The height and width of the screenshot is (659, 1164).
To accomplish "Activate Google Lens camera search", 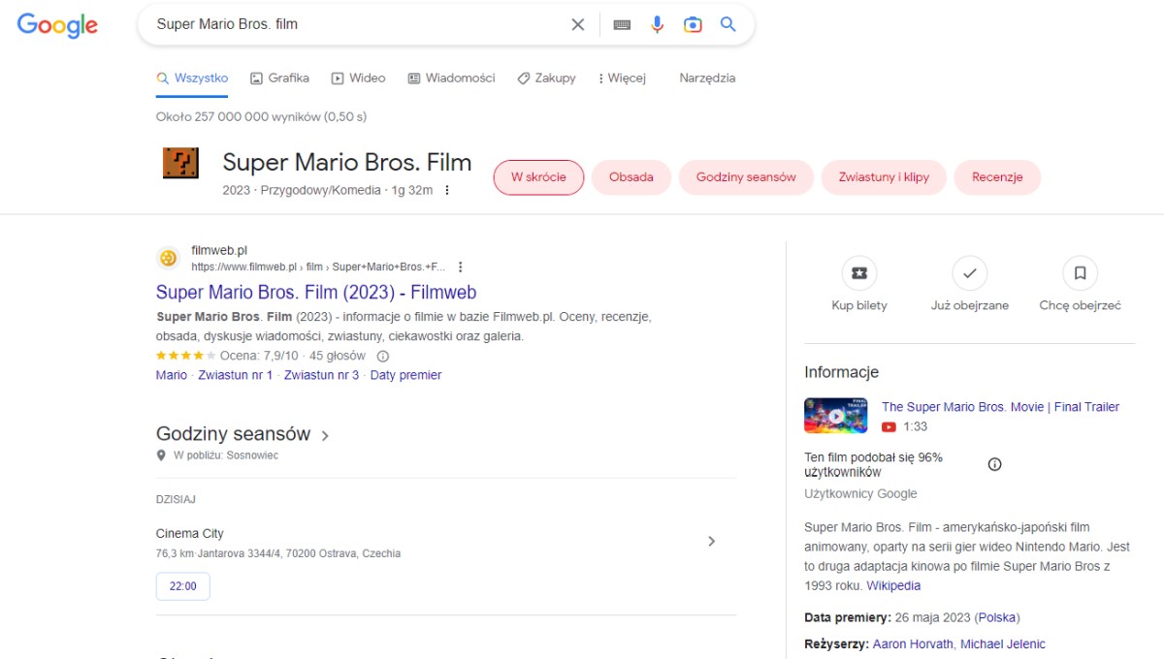I will coord(692,24).
